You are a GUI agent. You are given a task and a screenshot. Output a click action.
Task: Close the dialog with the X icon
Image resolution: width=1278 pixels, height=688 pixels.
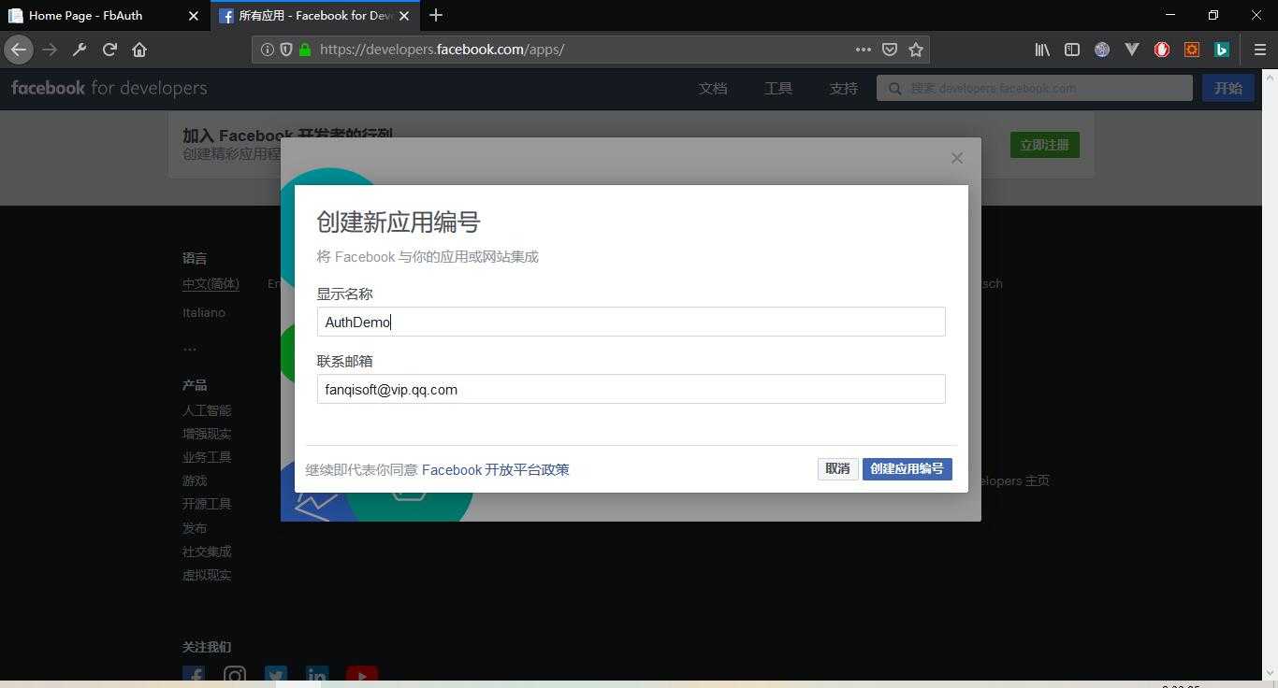coord(956,158)
